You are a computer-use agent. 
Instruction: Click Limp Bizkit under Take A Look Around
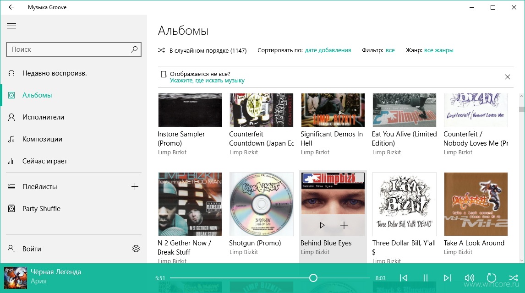click(458, 252)
